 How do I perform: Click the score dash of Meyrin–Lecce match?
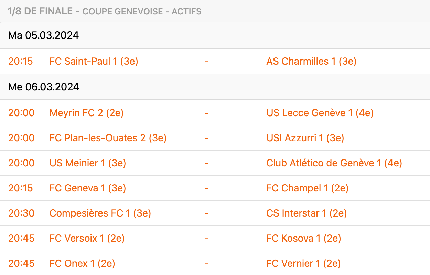[206, 113]
